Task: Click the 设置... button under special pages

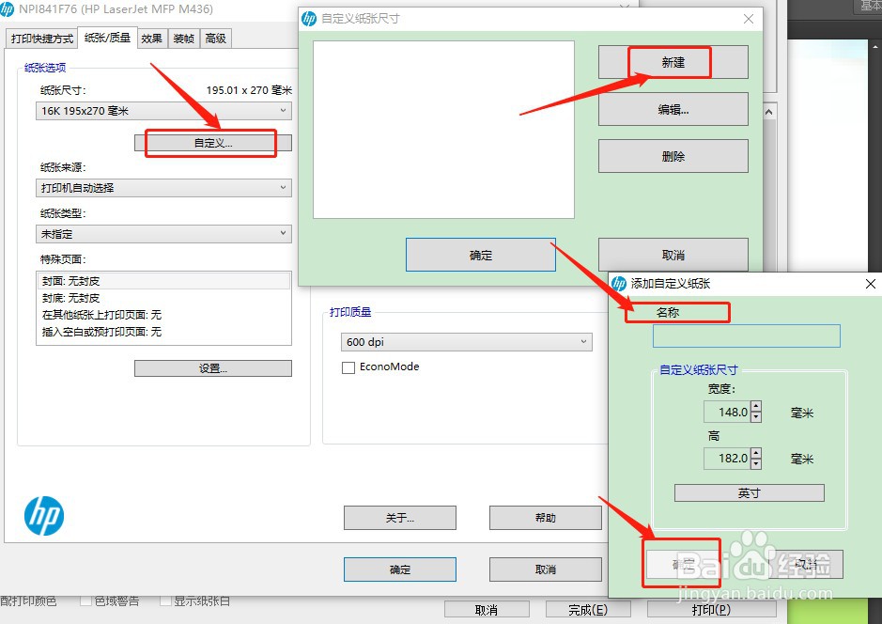Action: pyautogui.click(x=212, y=368)
